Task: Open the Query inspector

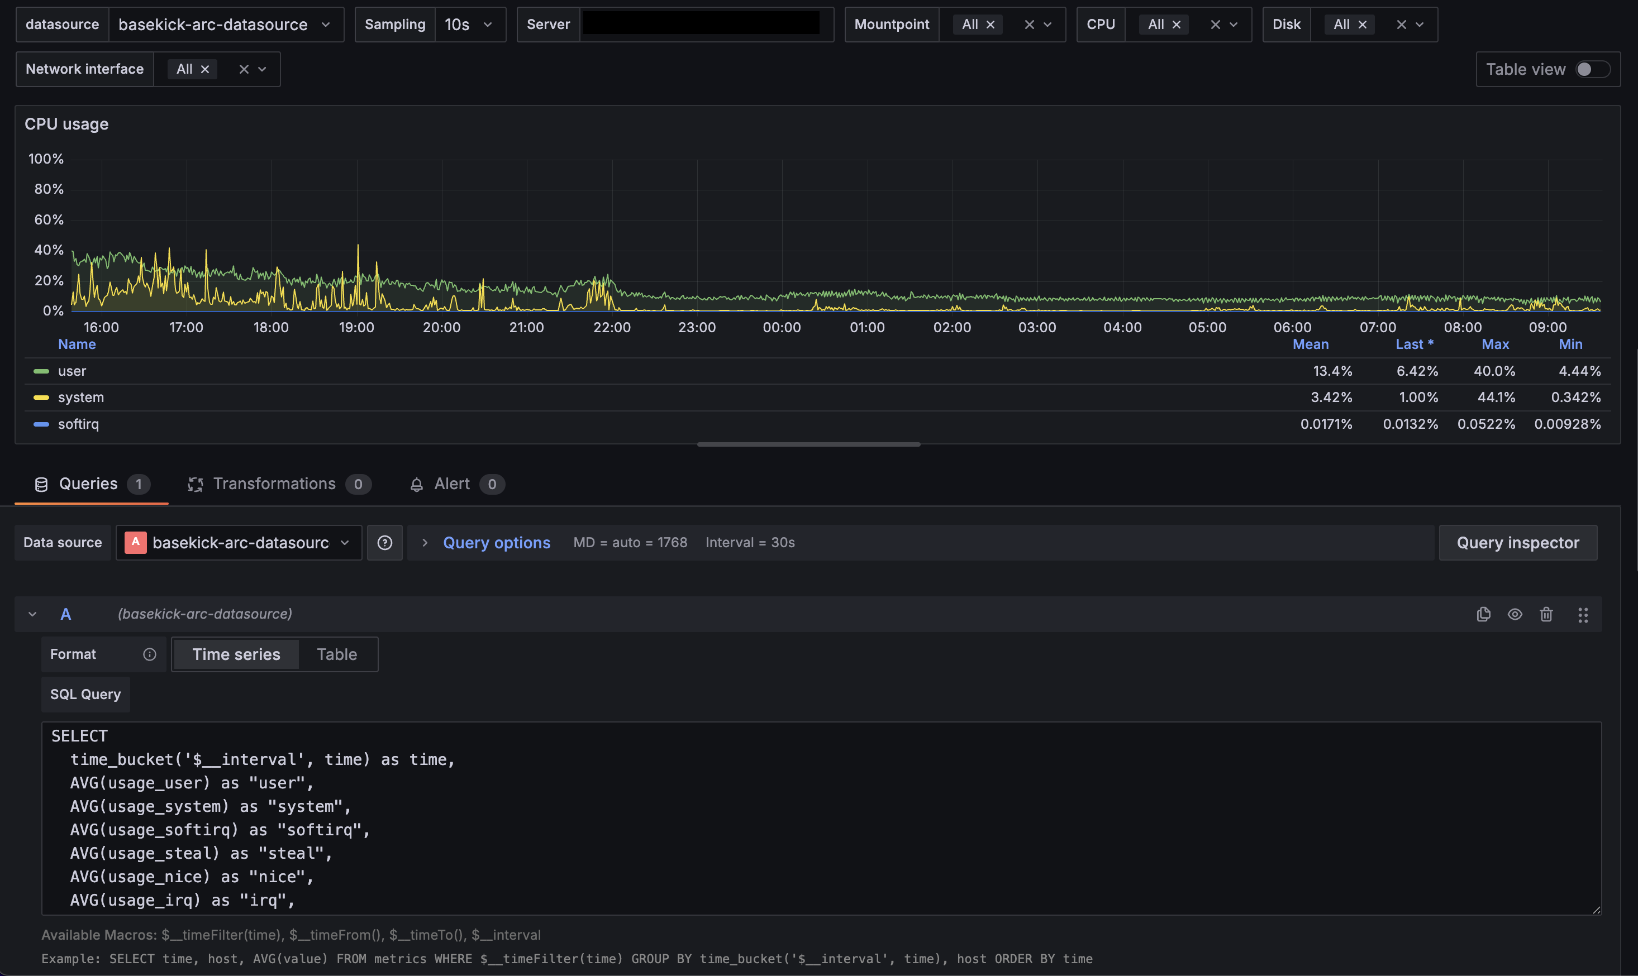Action: click(x=1518, y=543)
